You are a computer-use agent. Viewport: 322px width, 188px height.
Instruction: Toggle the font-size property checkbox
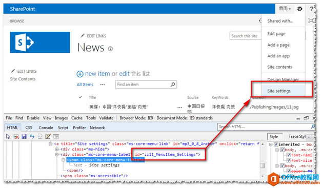289,160
